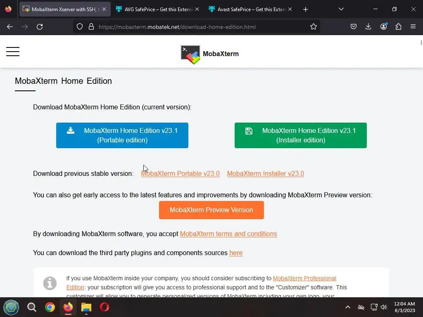Close the MobaXterm Xserver tab
Image resolution: width=423 pixels, height=317 pixels.
pos(104,9)
